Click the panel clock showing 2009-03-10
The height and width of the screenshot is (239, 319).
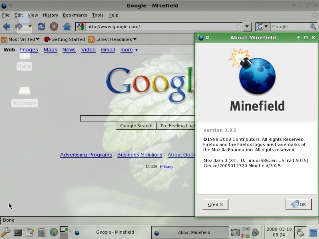(x=279, y=232)
